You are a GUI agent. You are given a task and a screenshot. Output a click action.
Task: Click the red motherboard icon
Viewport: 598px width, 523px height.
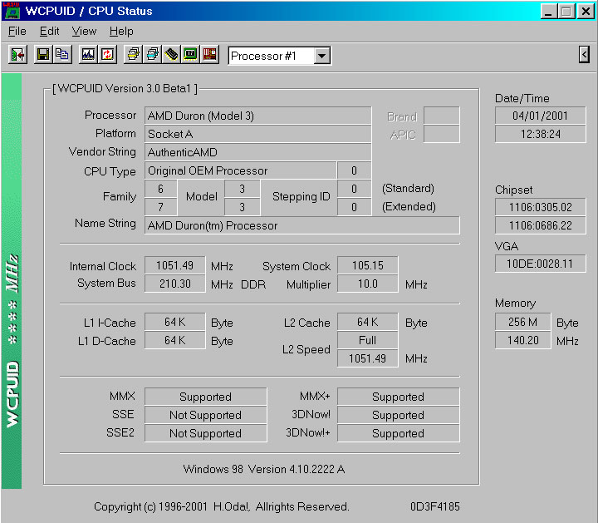point(209,55)
